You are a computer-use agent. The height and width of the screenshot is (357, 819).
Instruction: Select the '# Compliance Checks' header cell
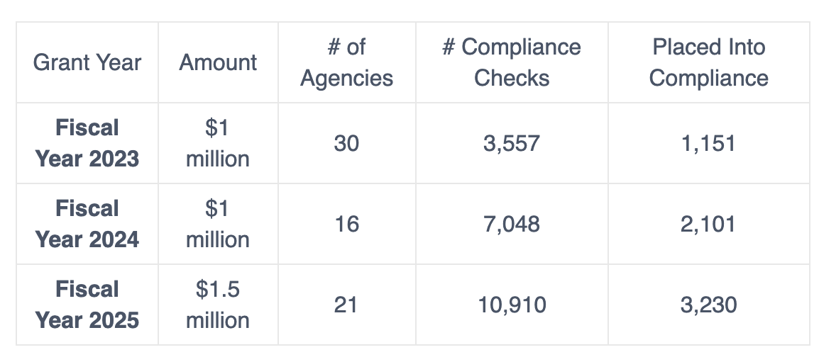(512, 62)
